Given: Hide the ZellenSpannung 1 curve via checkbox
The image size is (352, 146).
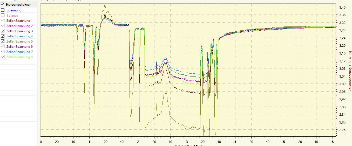Looking at the screenshot, I should [x=3, y=20].
